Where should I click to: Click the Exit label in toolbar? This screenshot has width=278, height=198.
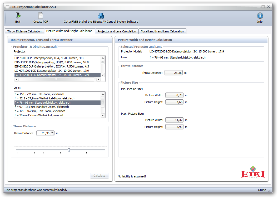pos(18,21)
